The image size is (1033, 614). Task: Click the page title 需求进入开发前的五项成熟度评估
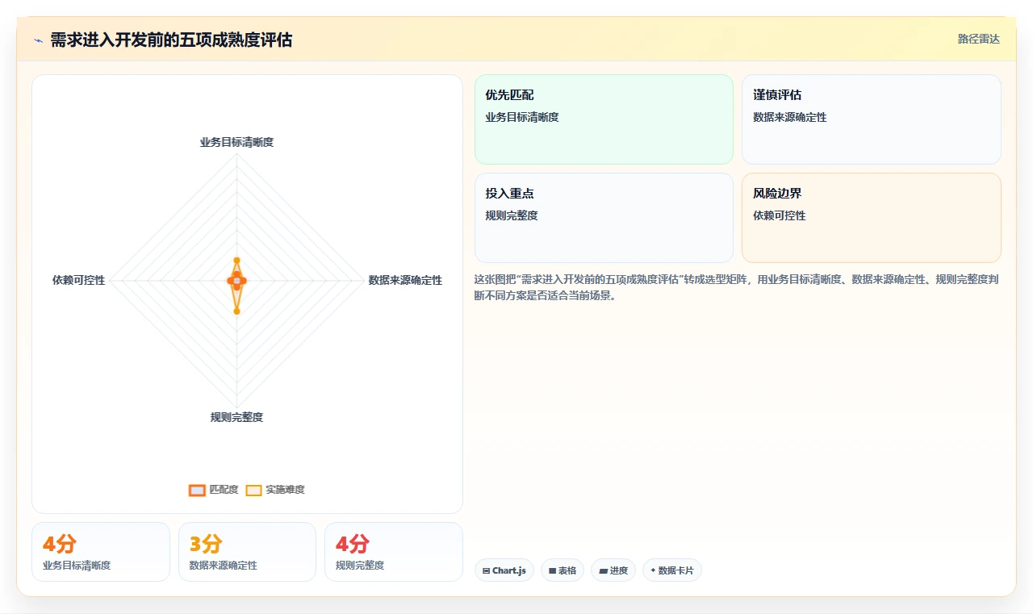[x=171, y=40]
